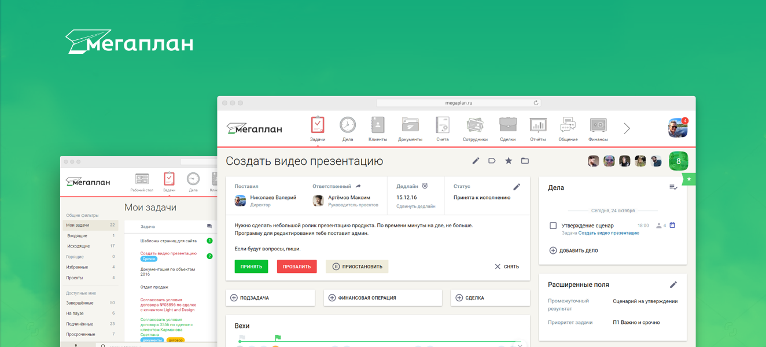Open the Документы folder icon
766x347 pixels.
pos(410,129)
